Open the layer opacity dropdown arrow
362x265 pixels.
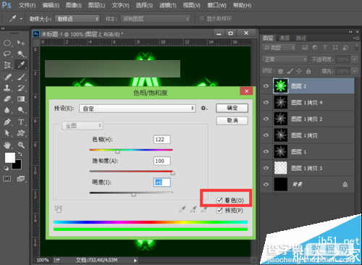click(355, 59)
